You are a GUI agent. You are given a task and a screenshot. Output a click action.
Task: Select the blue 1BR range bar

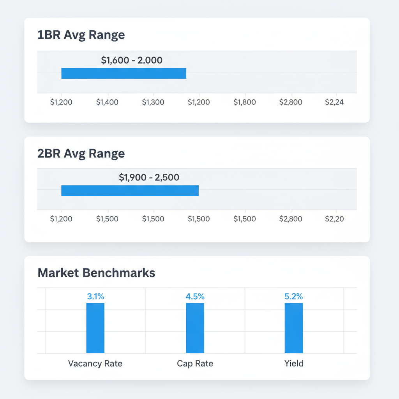124,73
